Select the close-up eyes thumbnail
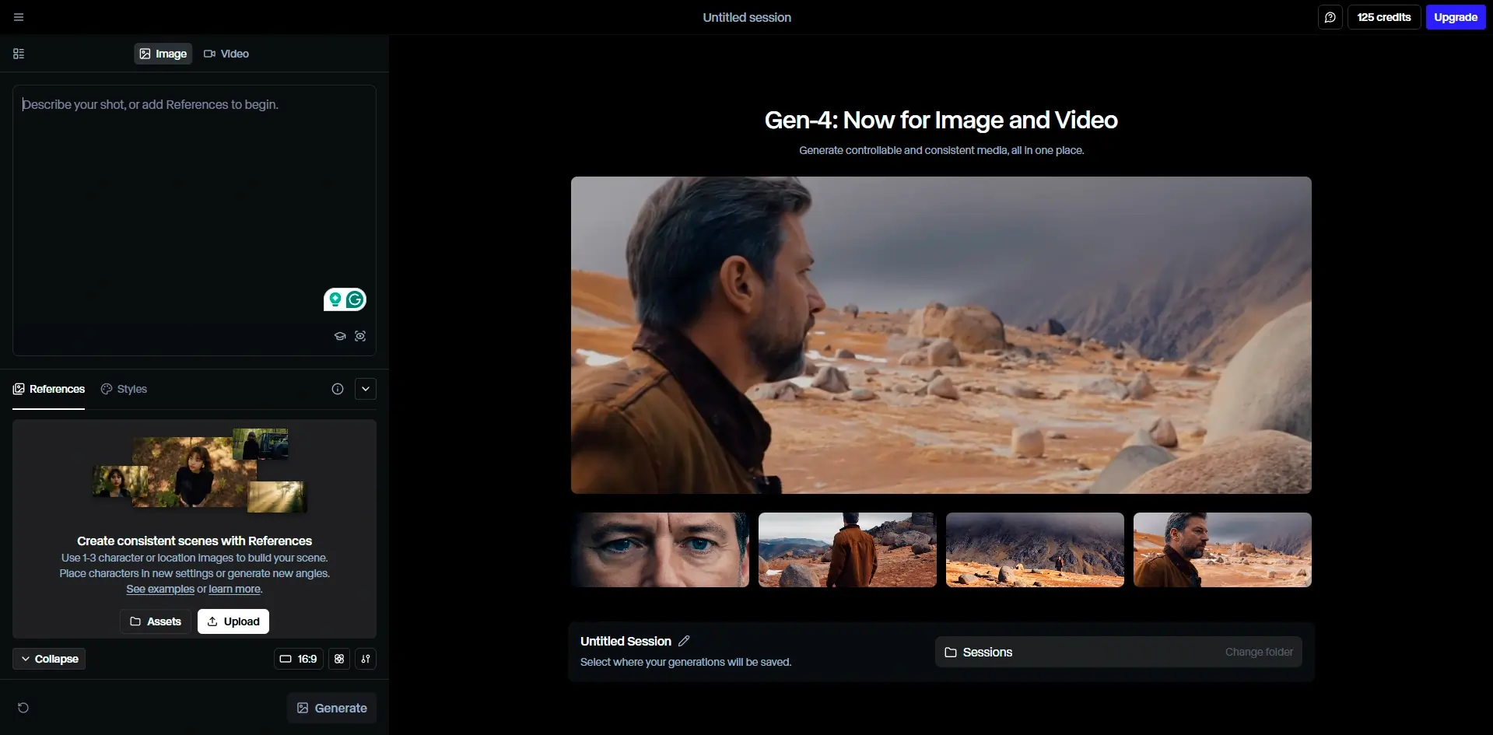Screen dimensions: 1493x735 (x=660, y=550)
